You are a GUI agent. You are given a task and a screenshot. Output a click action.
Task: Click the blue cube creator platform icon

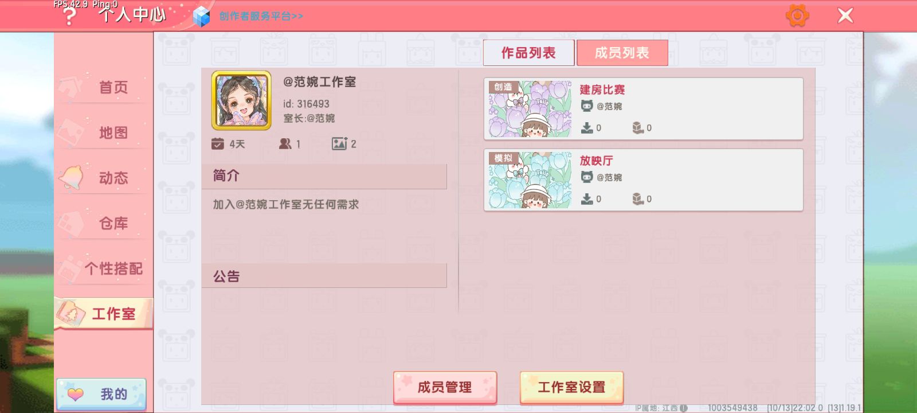click(x=201, y=16)
